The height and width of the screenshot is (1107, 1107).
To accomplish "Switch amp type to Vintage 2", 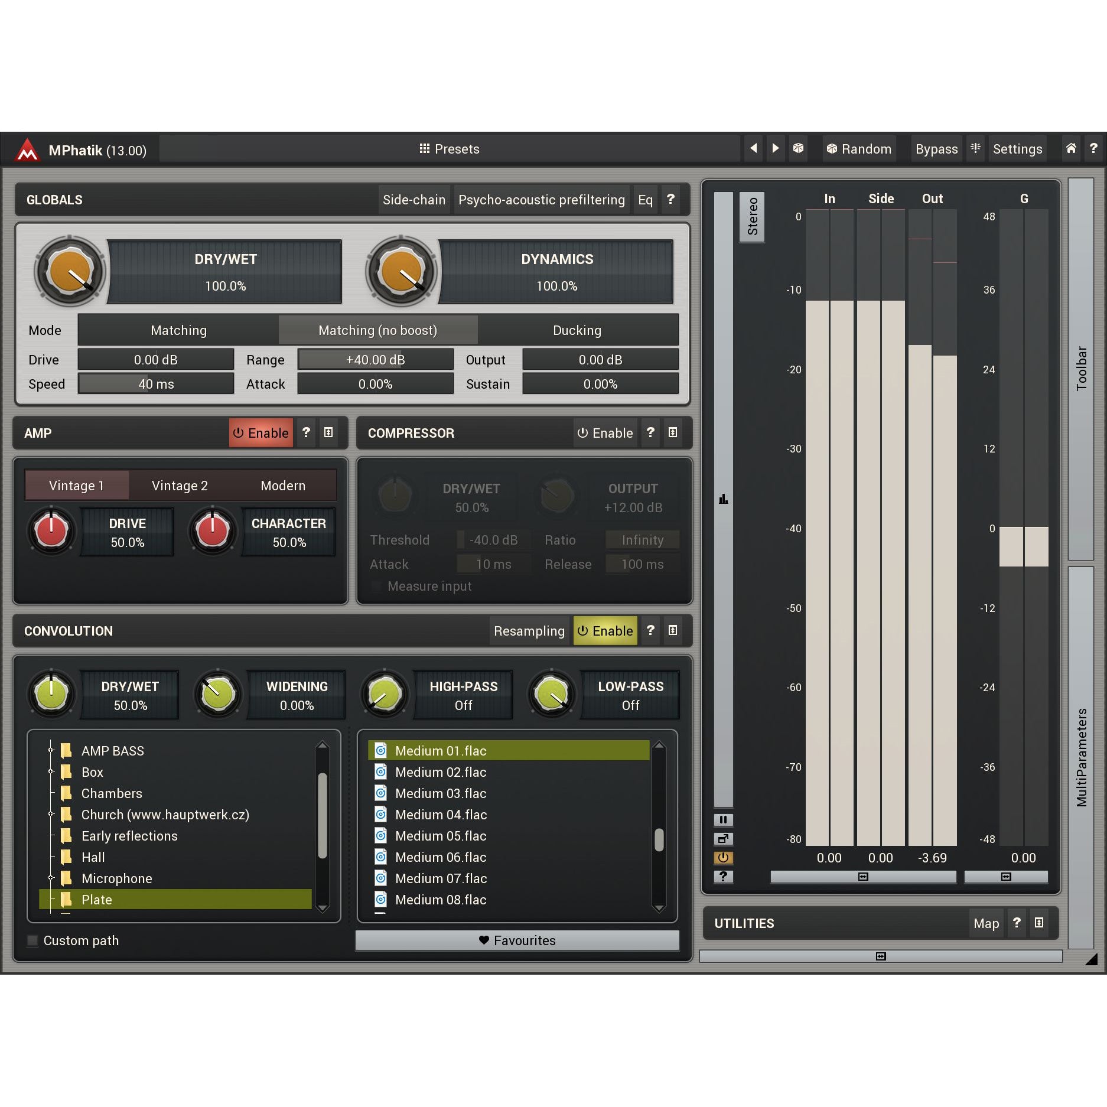I will [180, 486].
